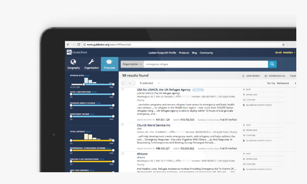Click the GuideStar logo

[x=77, y=52]
